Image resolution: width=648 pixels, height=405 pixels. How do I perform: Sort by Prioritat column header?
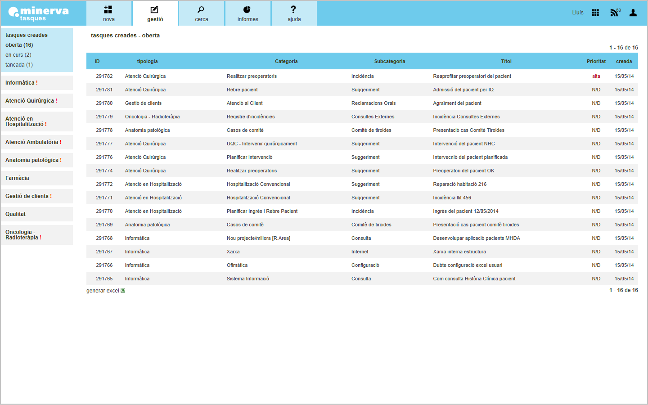coord(596,61)
